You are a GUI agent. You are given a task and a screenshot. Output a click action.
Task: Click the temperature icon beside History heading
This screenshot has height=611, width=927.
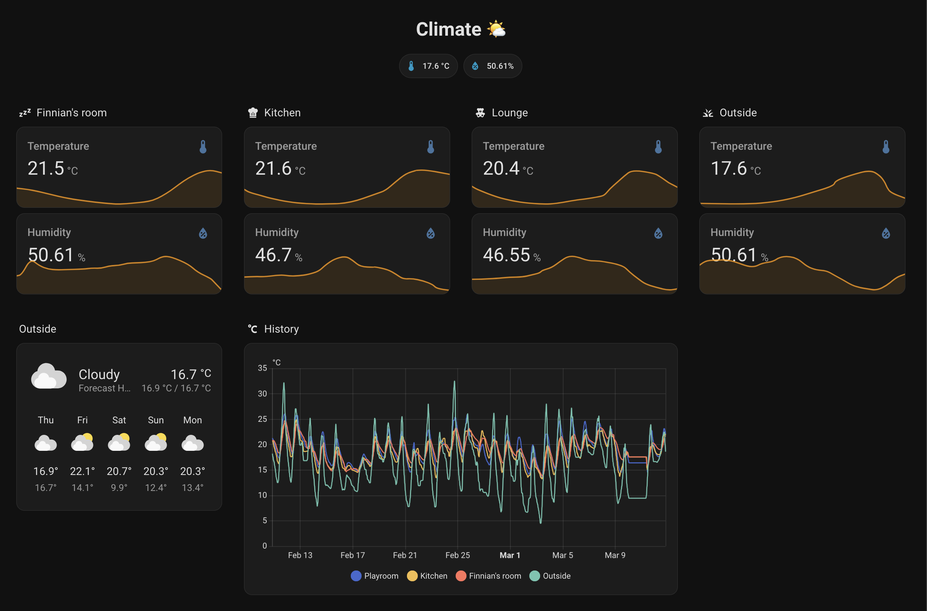(x=252, y=329)
